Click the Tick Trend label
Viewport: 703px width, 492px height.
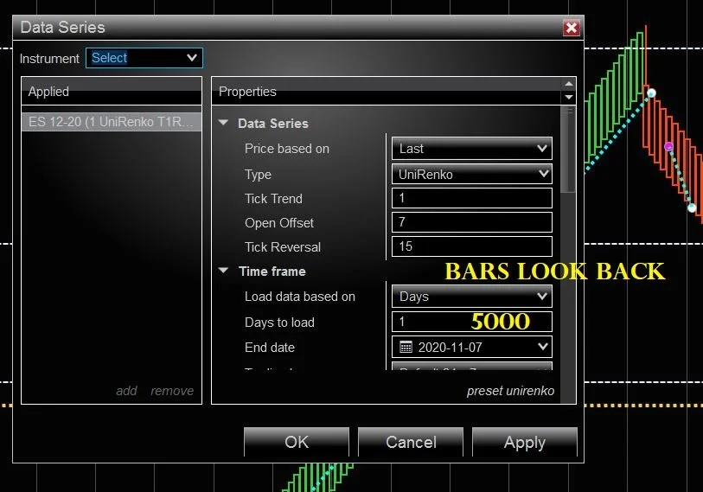pos(273,199)
